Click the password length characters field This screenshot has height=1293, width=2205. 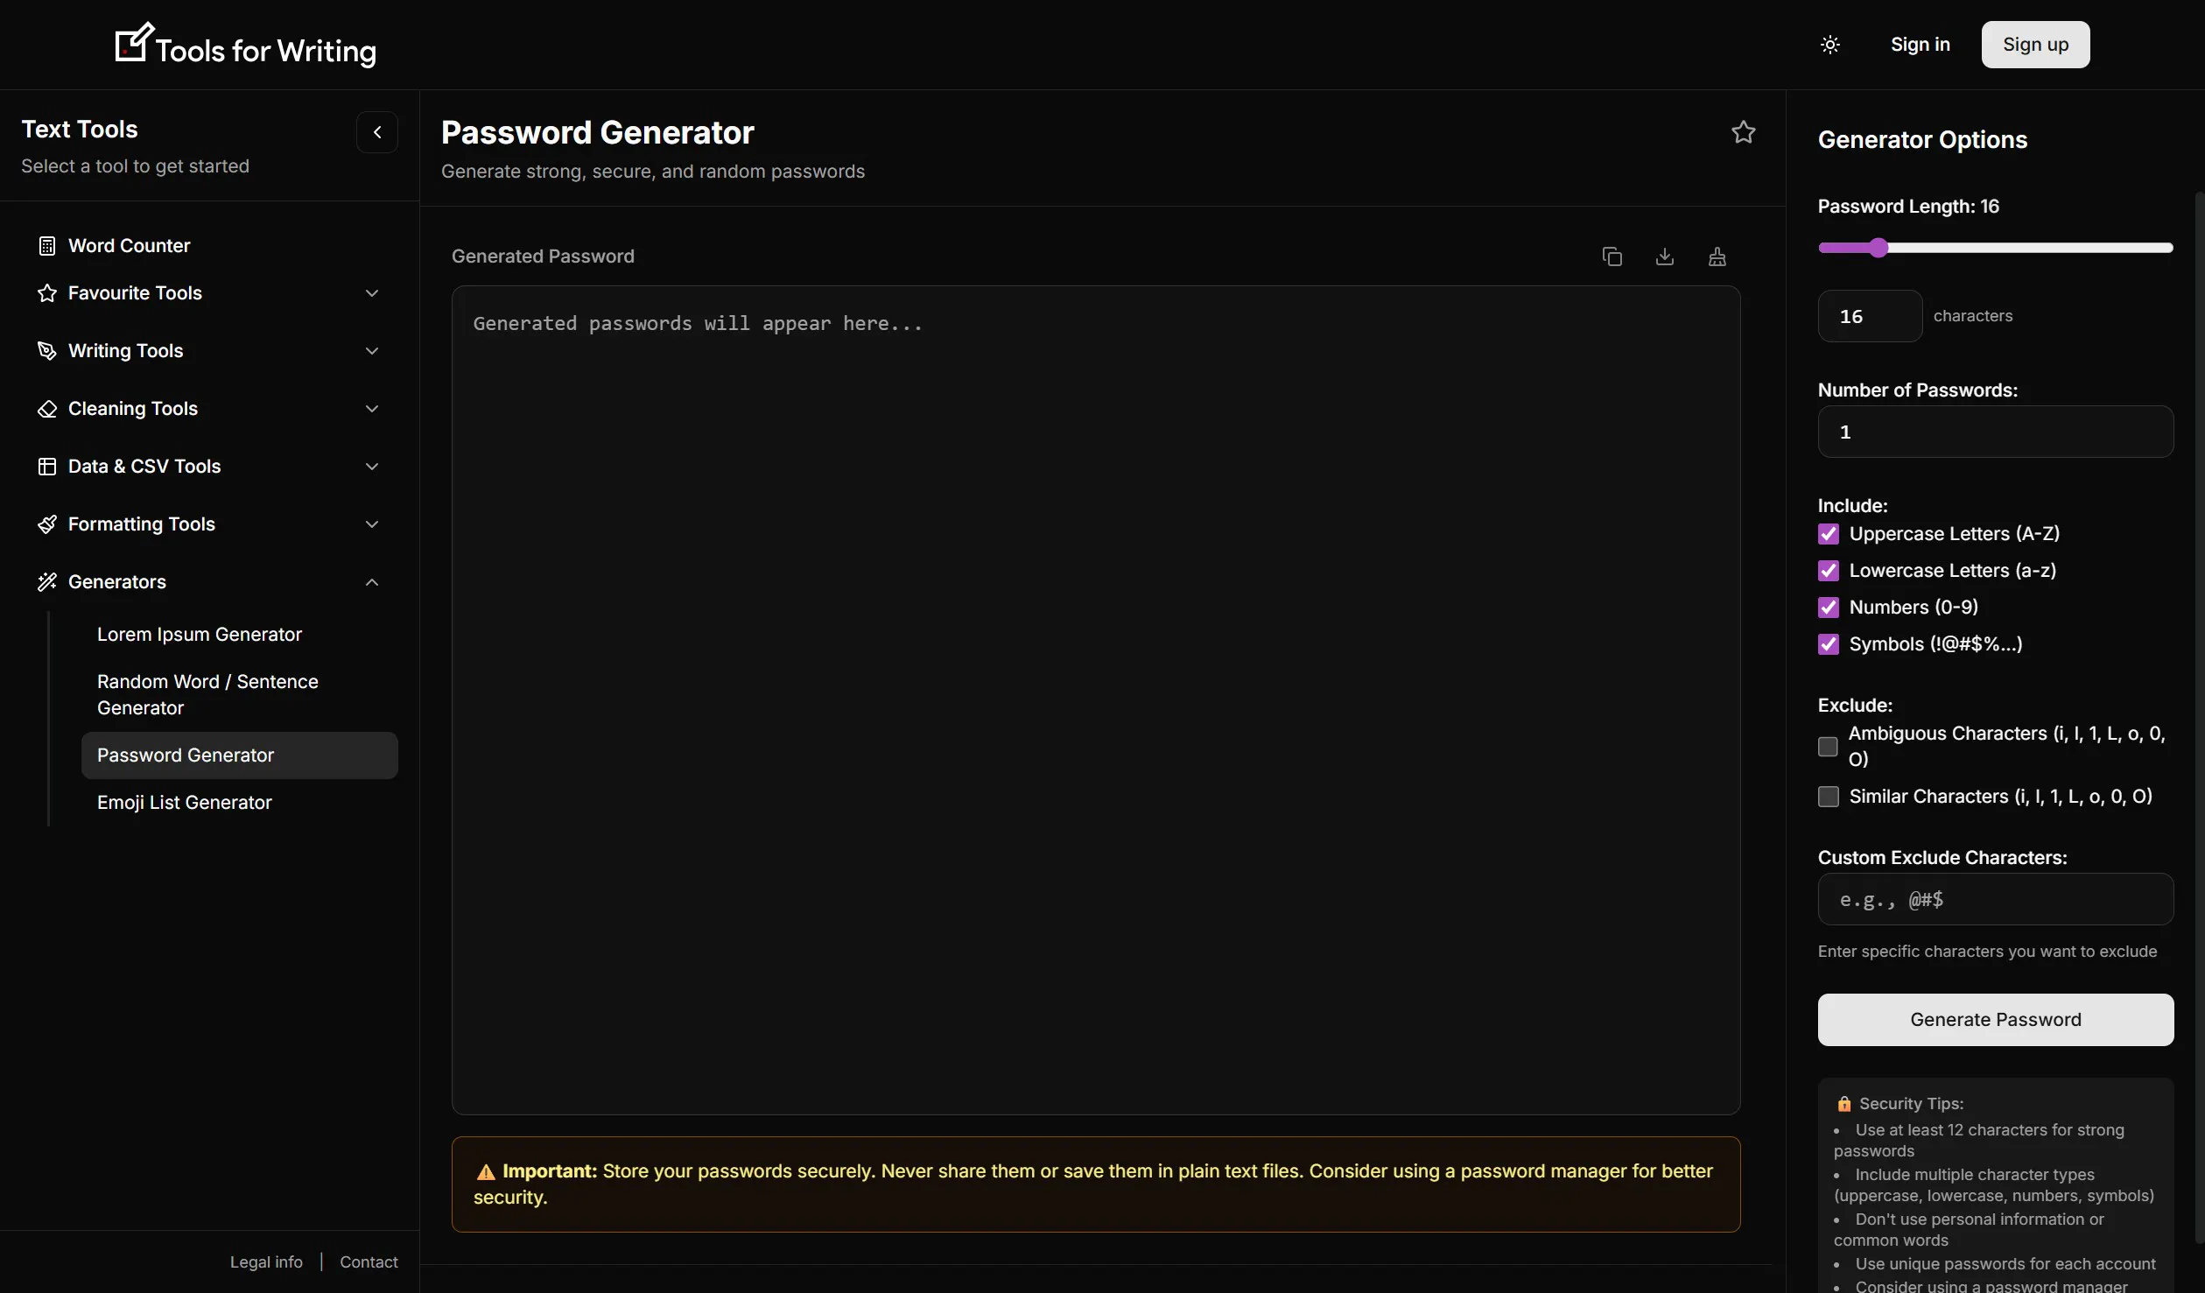point(1870,316)
